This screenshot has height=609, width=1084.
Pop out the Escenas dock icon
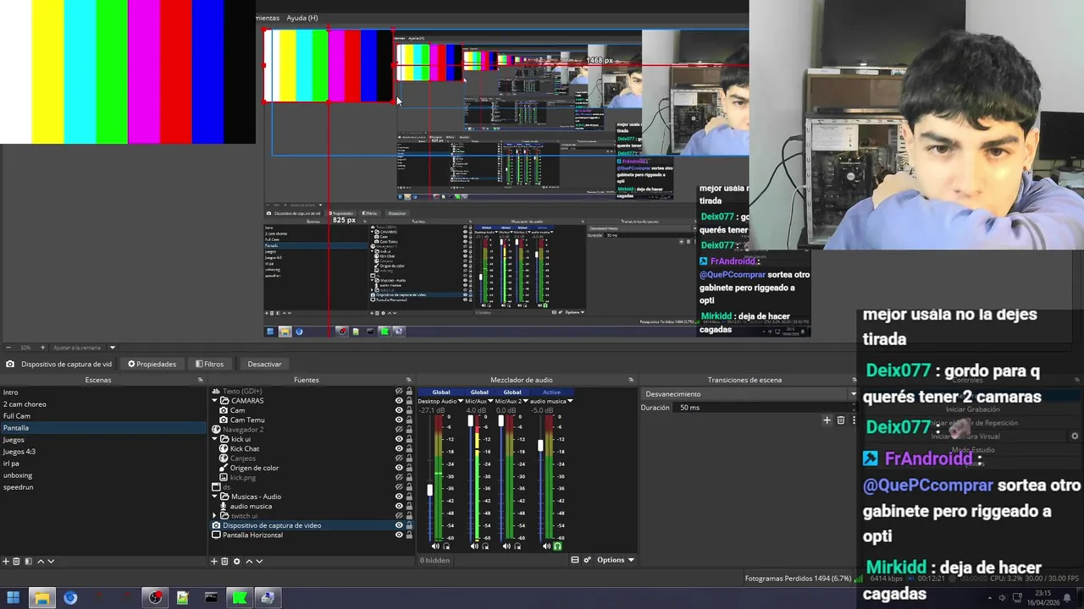coord(201,380)
